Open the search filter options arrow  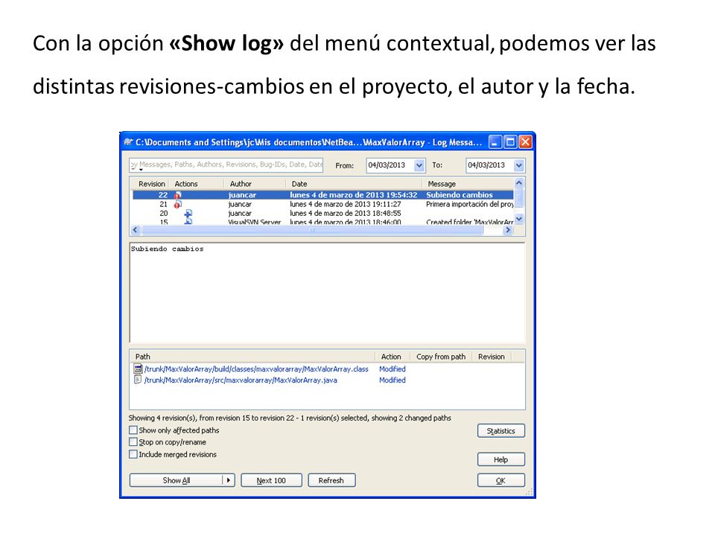[x=141, y=170]
